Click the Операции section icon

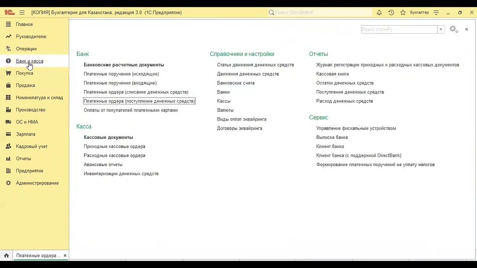8,49
